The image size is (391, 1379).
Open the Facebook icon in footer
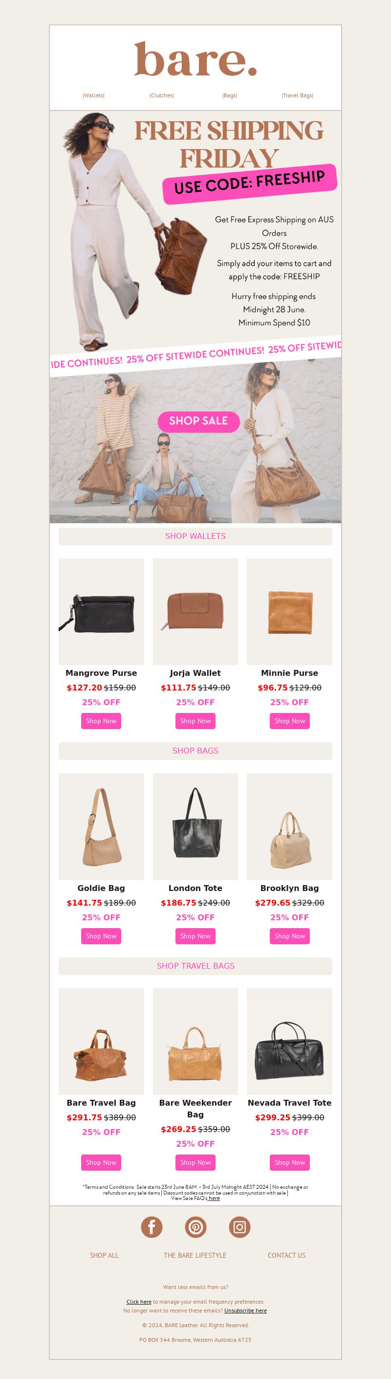[152, 1226]
